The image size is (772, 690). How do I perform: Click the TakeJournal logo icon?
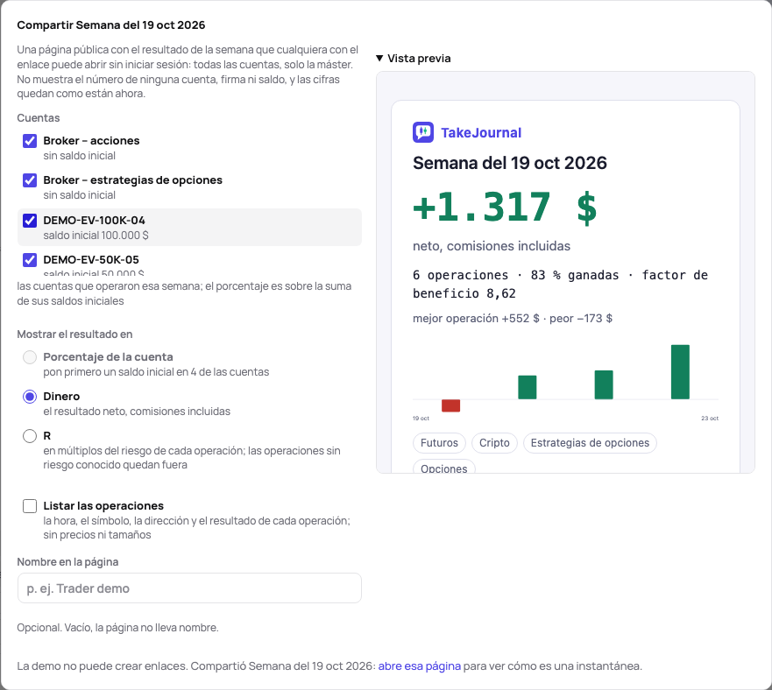point(423,132)
